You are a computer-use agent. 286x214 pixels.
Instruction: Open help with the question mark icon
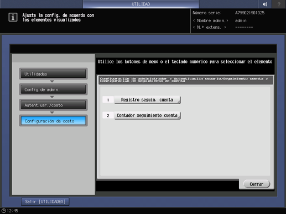tap(279, 4)
